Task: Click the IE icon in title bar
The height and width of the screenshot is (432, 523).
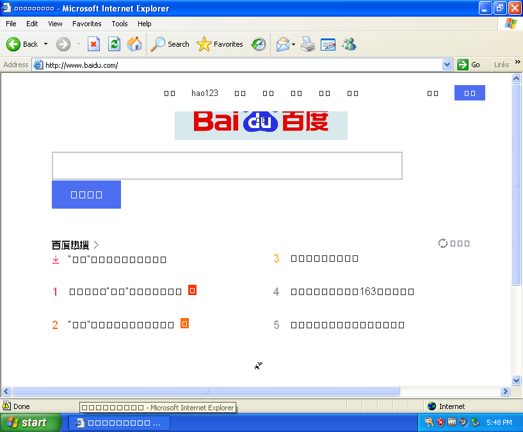Action: (6, 8)
